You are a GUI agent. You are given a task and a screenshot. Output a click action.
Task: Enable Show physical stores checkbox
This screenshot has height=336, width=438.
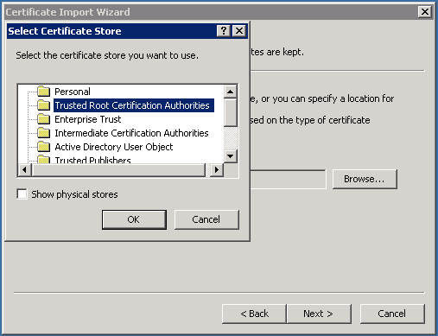pos(22,194)
